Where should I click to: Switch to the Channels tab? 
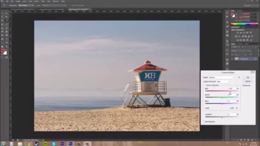240,44
